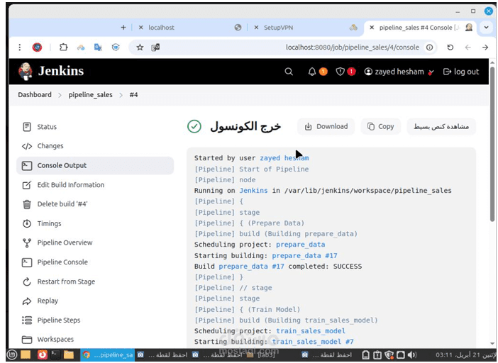Bookmark this page with star icon
Viewport: 498px width, 363px height.
pyautogui.click(x=140, y=48)
